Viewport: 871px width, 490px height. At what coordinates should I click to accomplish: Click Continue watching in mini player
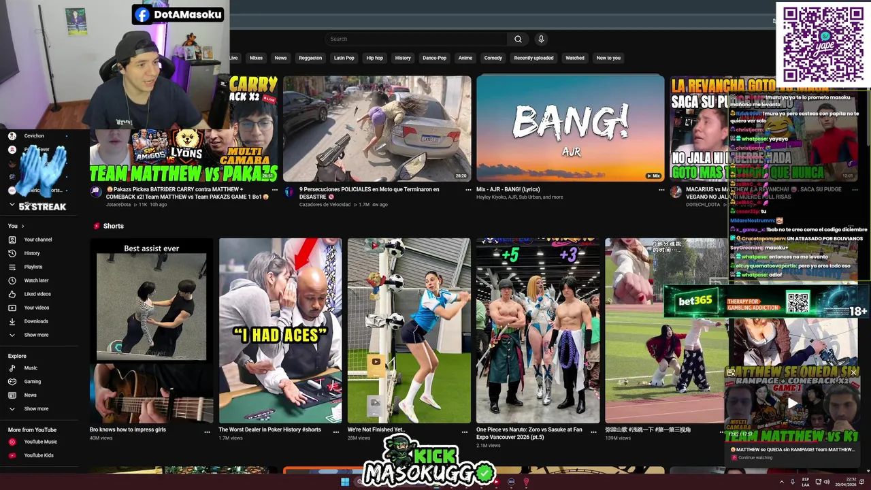pyautogui.click(x=755, y=457)
